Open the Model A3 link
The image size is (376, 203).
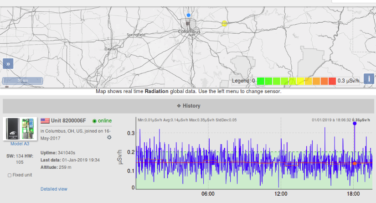(20, 144)
